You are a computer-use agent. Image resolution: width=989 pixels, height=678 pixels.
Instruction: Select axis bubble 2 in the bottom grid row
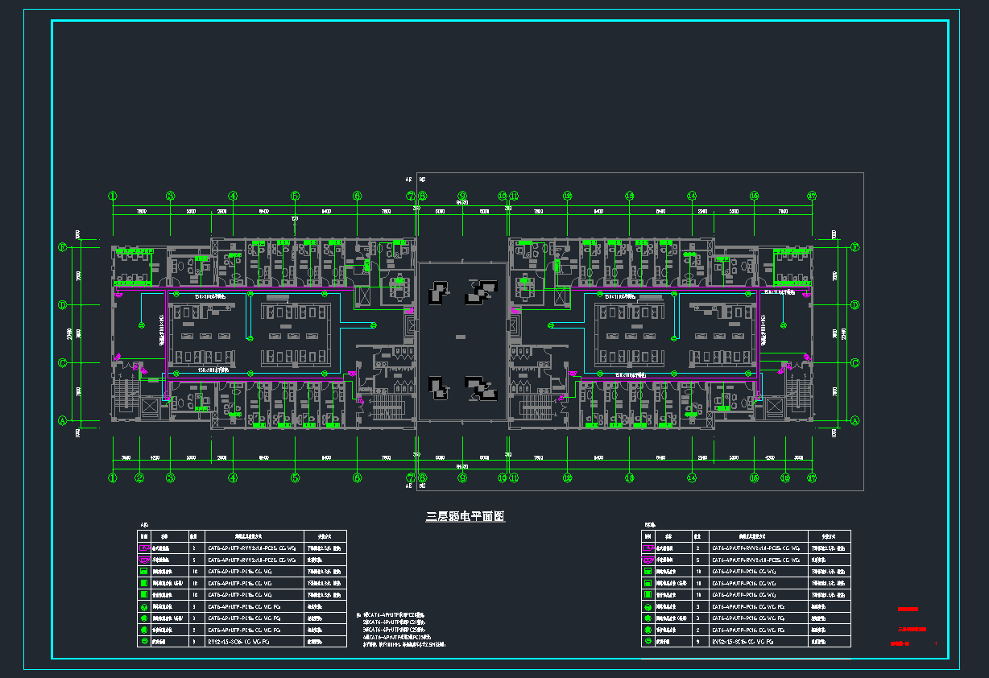139,477
